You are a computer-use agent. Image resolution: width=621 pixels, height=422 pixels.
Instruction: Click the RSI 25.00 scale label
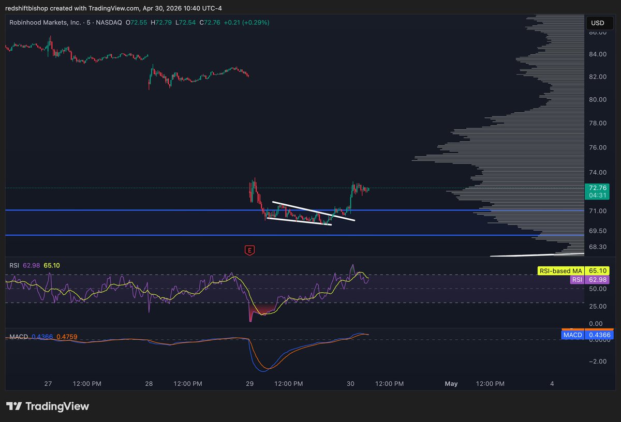(x=598, y=306)
